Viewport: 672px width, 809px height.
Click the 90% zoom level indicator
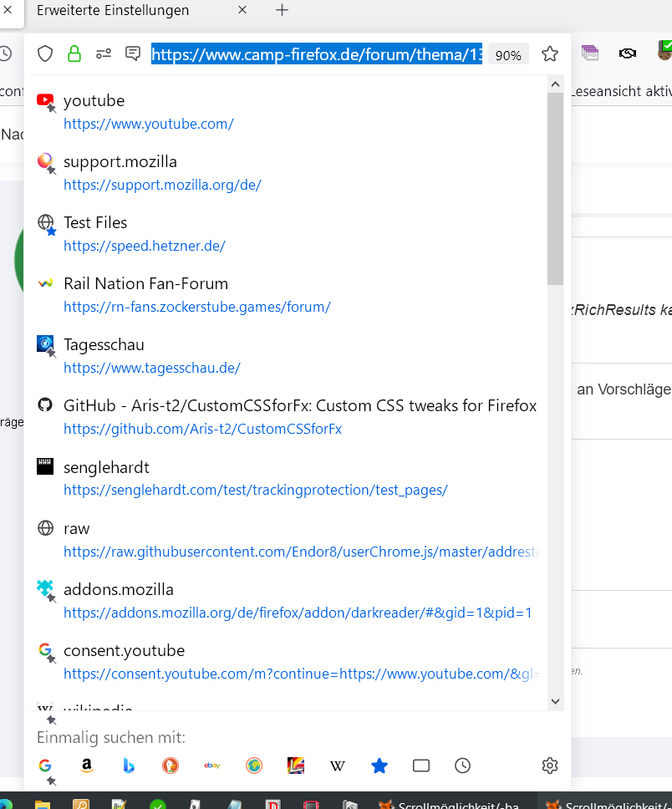click(508, 55)
